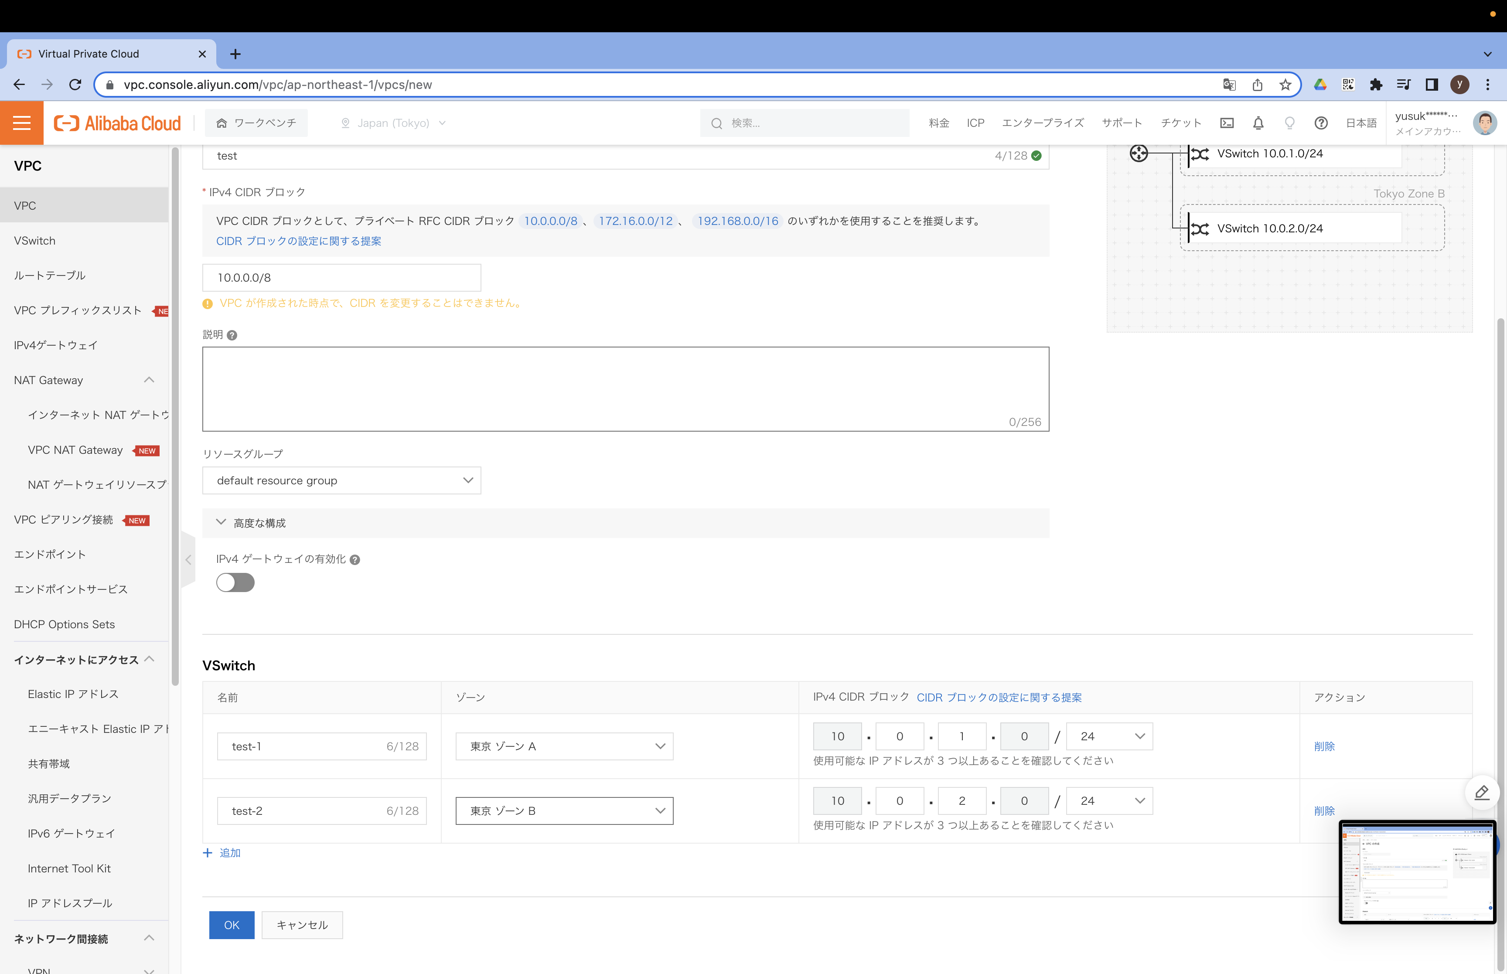Viewport: 1507px width, 974px height.
Task: Click the OK button
Action: (x=232, y=925)
